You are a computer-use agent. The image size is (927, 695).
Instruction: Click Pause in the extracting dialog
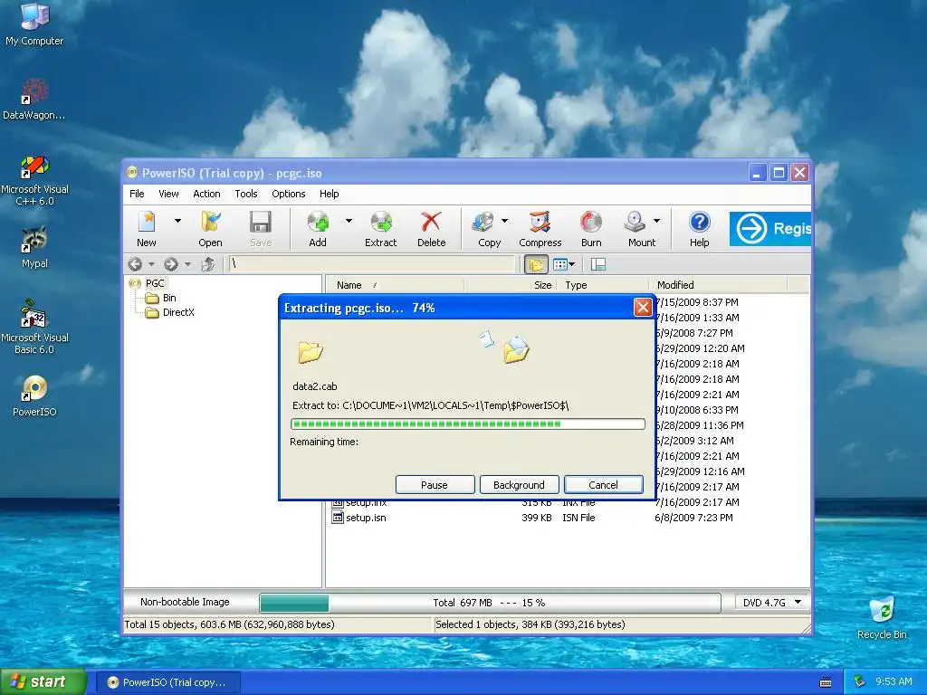[x=435, y=485]
